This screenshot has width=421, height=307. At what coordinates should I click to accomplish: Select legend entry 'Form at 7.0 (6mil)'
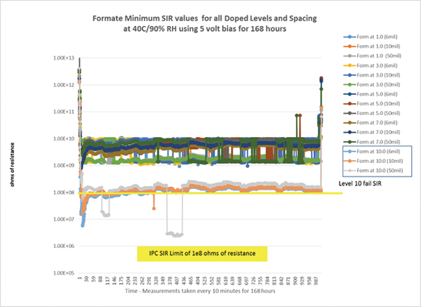pos(370,123)
